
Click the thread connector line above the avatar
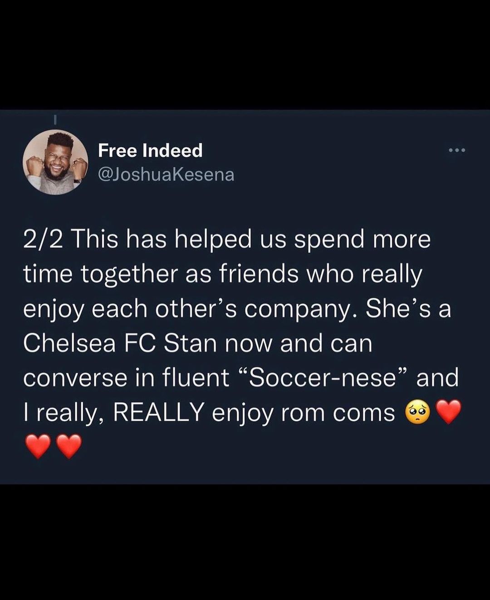(55, 120)
